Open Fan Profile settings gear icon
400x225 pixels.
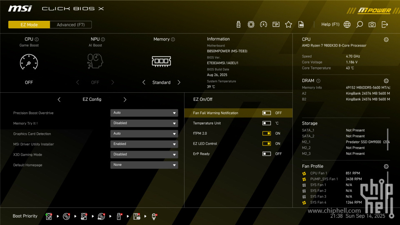tap(386, 167)
